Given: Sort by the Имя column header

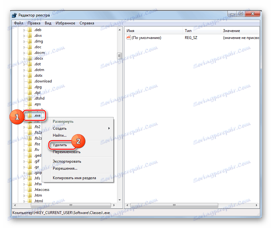Looking at the screenshot, I should coord(154,30).
